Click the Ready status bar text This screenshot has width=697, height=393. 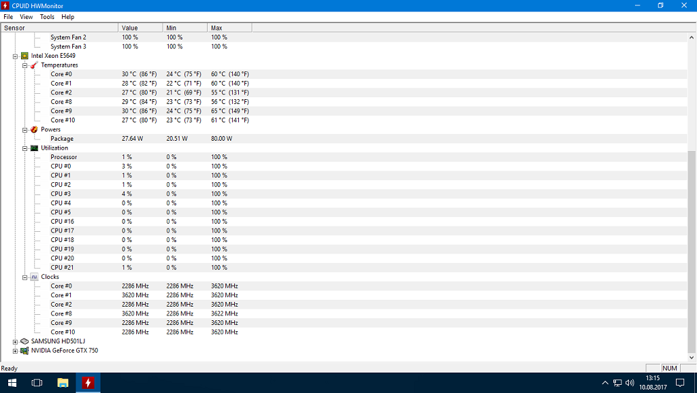click(x=10, y=369)
